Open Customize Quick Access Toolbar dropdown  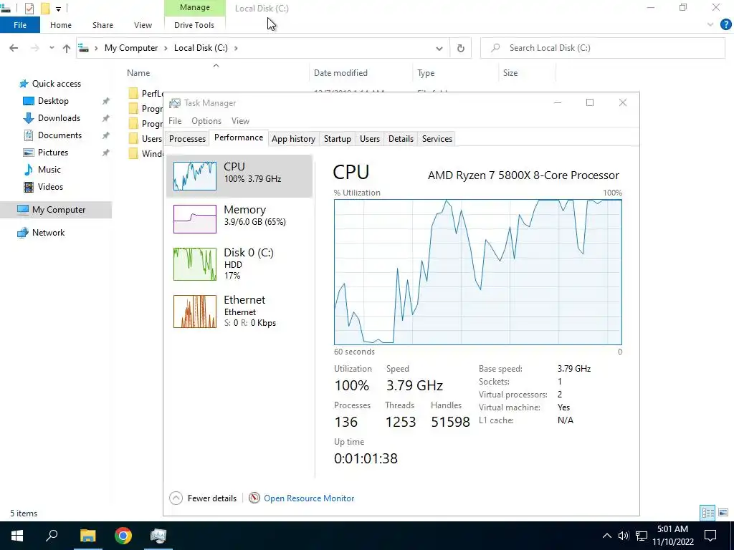point(58,9)
